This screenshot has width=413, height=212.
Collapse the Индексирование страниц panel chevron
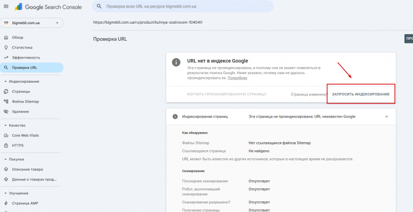point(387,116)
